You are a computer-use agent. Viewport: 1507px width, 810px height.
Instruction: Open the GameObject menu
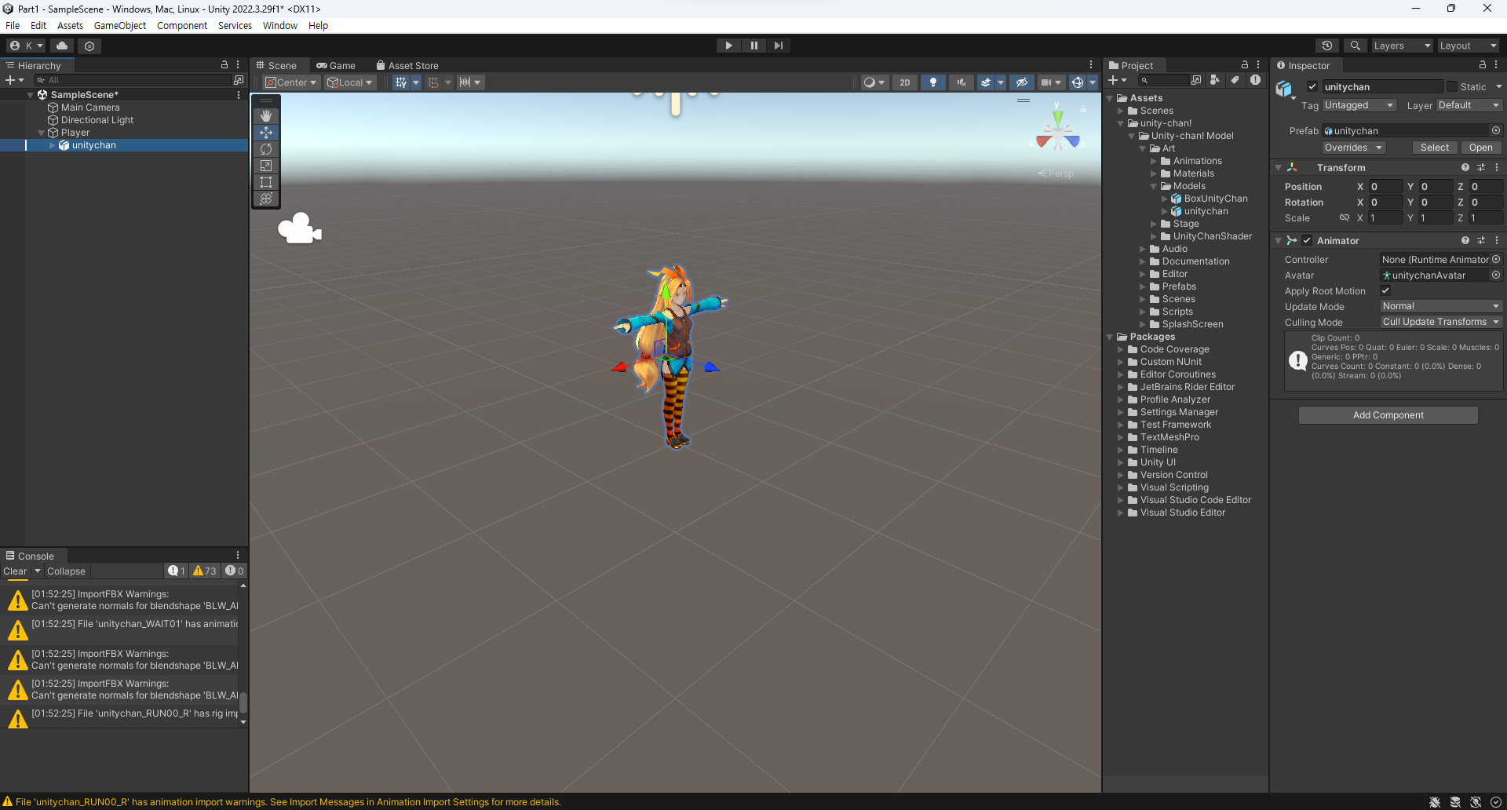coord(120,25)
